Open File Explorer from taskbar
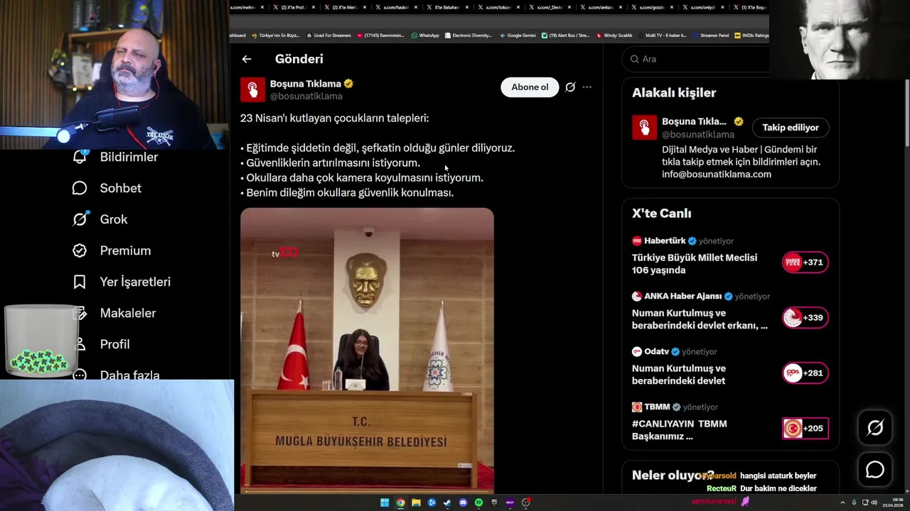Screen dimensions: 910x511 point(416,502)
